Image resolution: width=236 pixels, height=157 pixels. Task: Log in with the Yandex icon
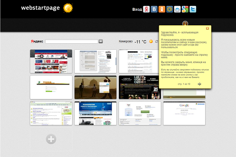point(146,9)
